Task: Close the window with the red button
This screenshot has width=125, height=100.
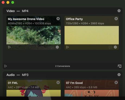Action: tap(3, 2)
